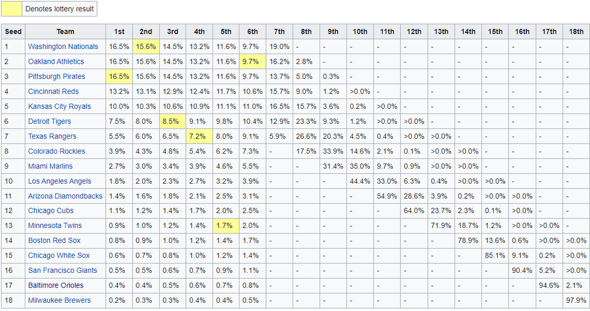Click the Team column header
The image size is (590, 311).
click(65, 32)
